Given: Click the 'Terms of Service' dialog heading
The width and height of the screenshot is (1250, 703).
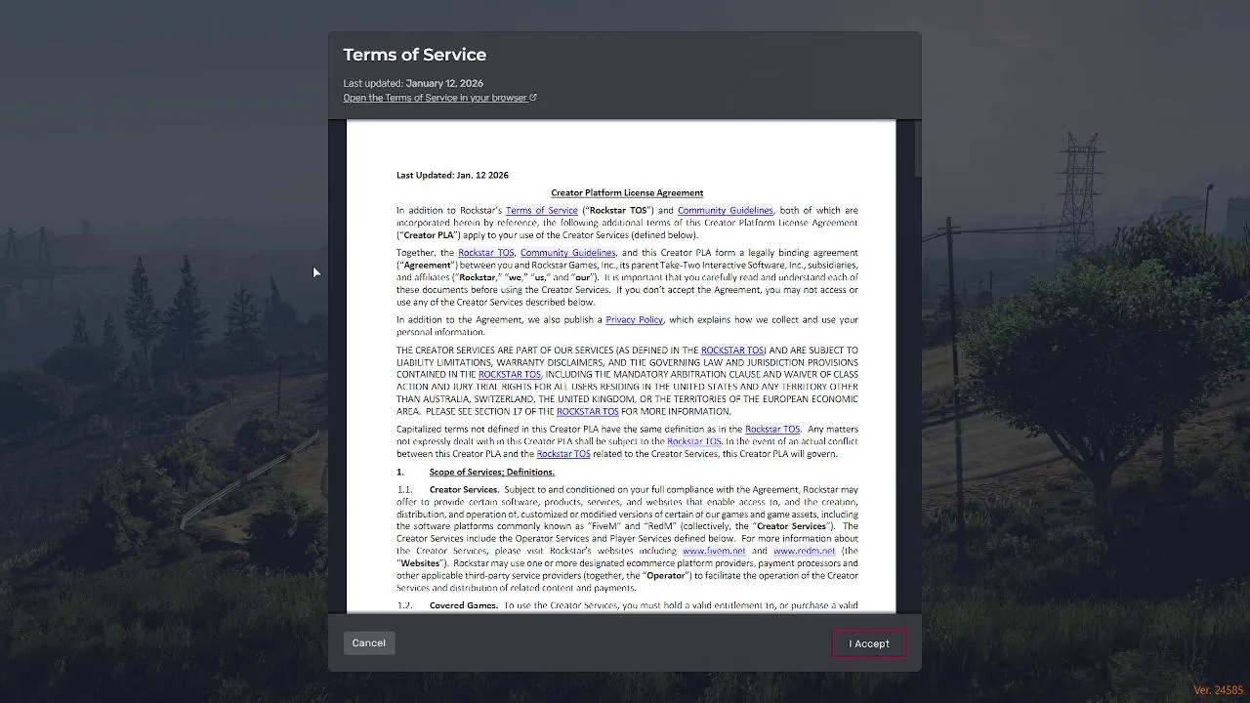Looking at the screenshot, I should point(414,55).
